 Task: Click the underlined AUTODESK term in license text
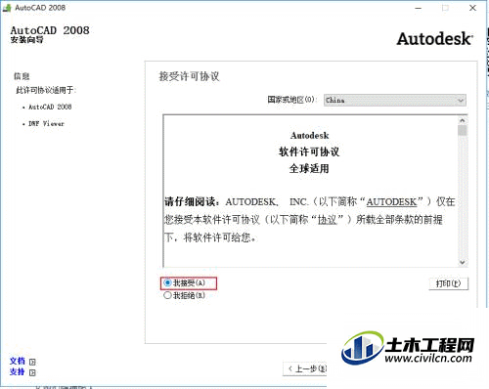tap(391, 202)
